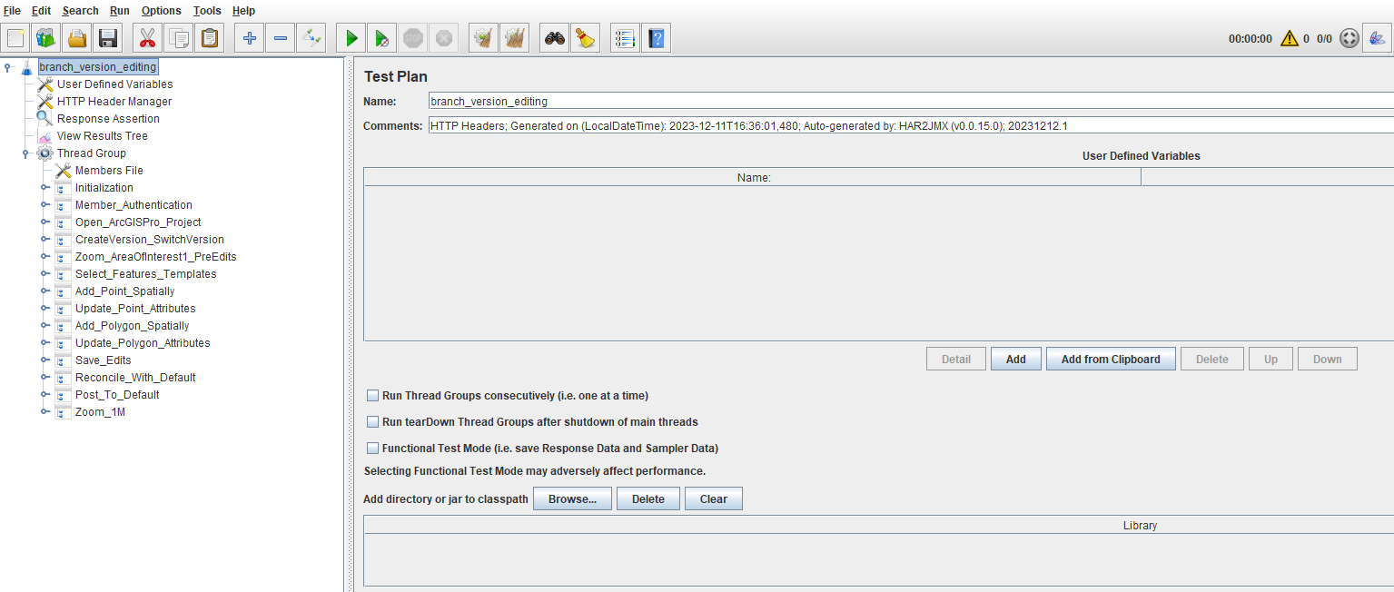Open the Help menu
Screen dimensions: 1394x592
[x=244, y=11]
